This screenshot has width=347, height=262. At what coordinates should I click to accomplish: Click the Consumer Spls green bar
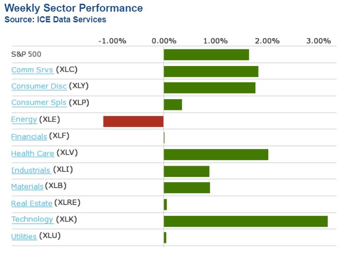pos(173,104)
